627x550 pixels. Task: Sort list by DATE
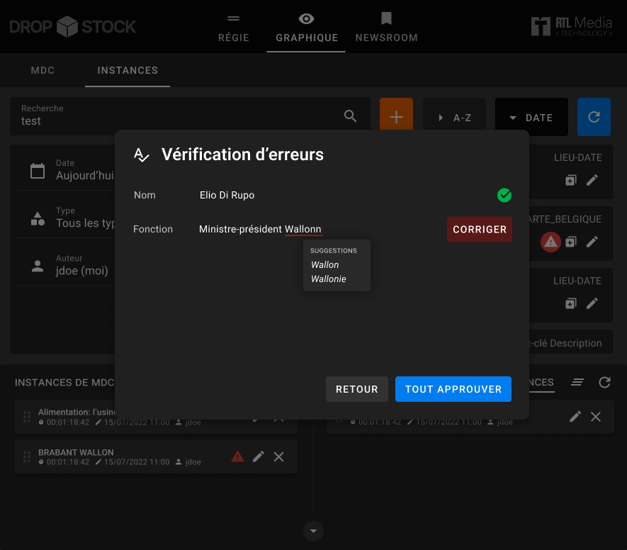(531, 118)
